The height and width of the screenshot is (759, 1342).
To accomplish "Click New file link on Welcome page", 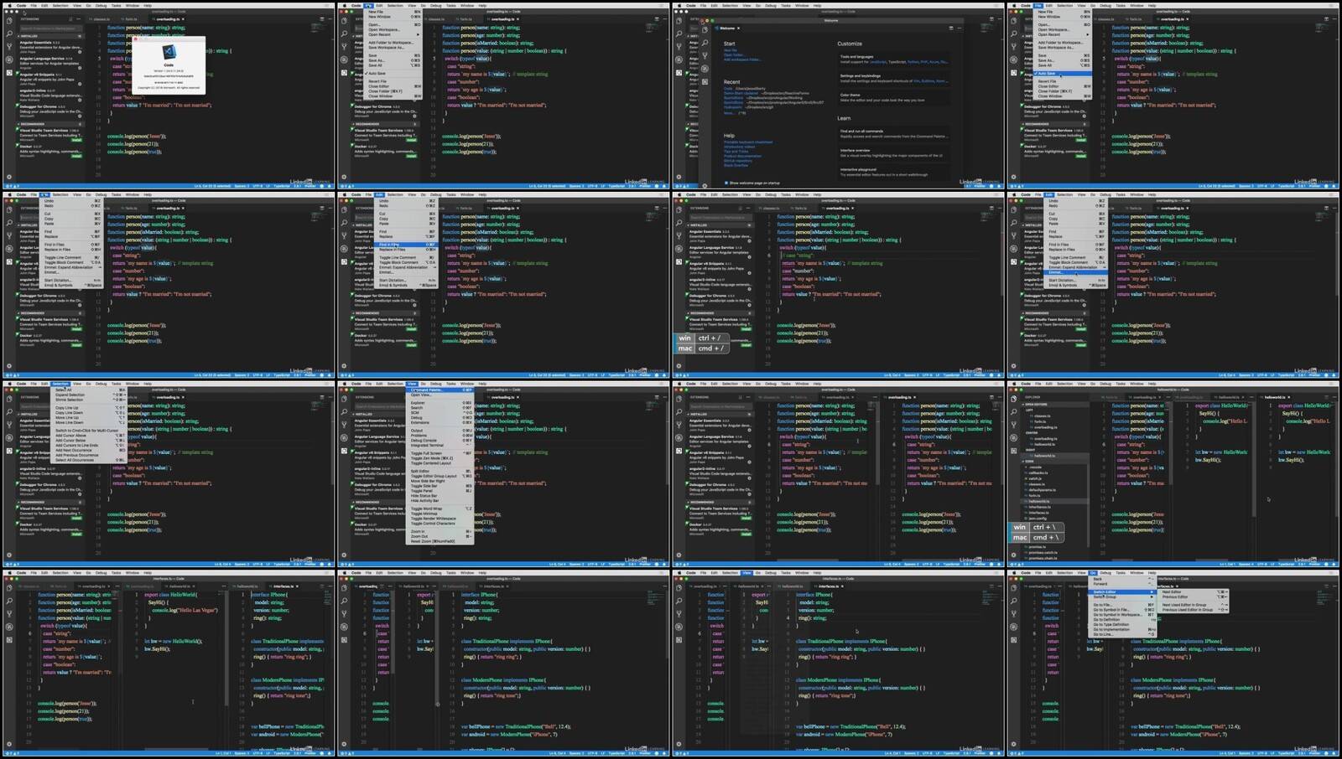I will pos(730,50).
